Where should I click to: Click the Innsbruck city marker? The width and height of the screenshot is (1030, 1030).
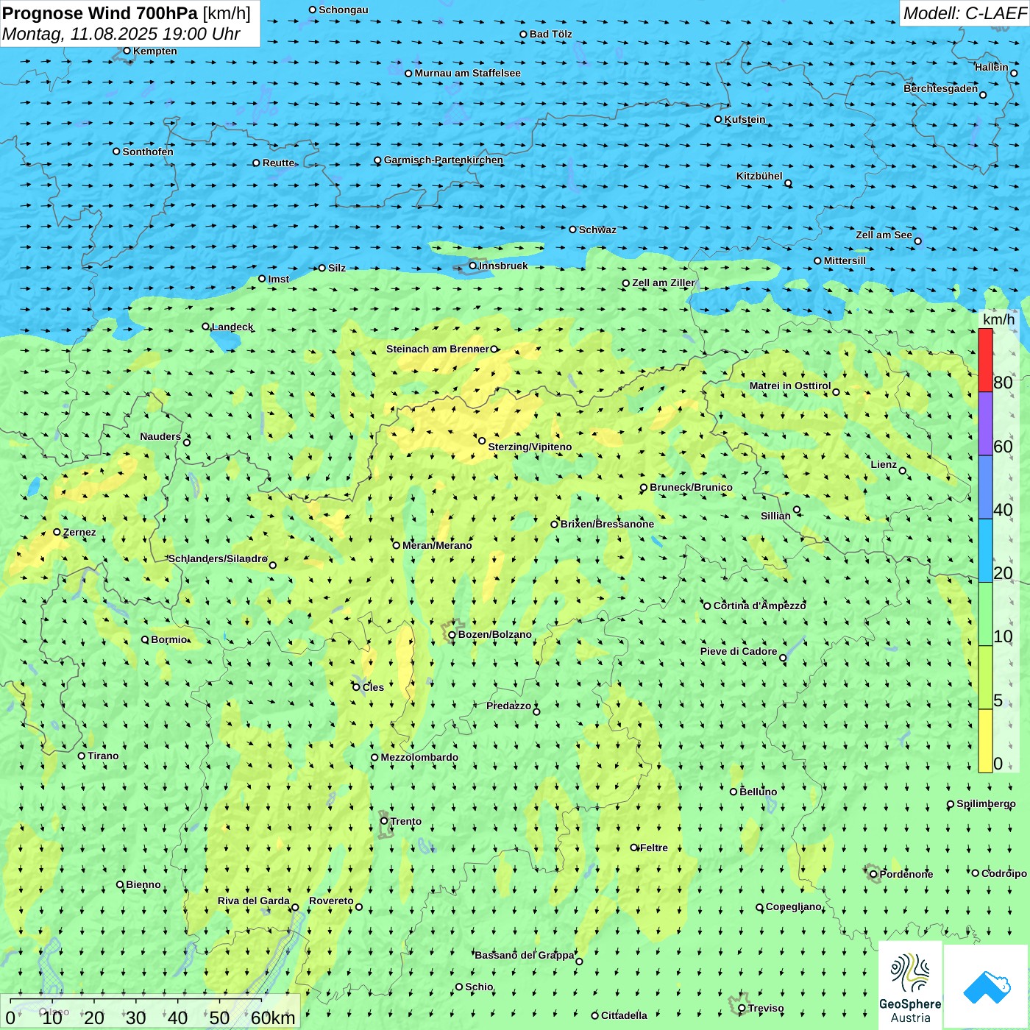(473, 266)
